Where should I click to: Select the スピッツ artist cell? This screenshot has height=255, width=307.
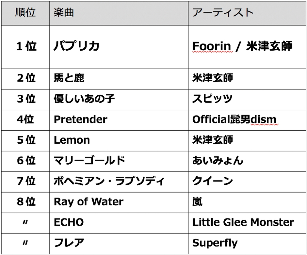click(212, 99)
